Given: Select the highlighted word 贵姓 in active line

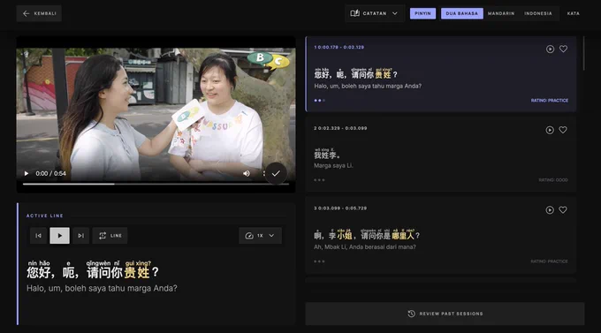Looking at the screenshot, I should click(137, 272).
